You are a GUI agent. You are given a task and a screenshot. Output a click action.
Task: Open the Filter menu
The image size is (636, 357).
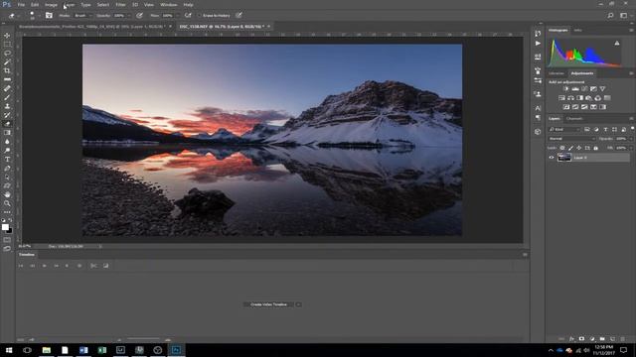point(120,5)
